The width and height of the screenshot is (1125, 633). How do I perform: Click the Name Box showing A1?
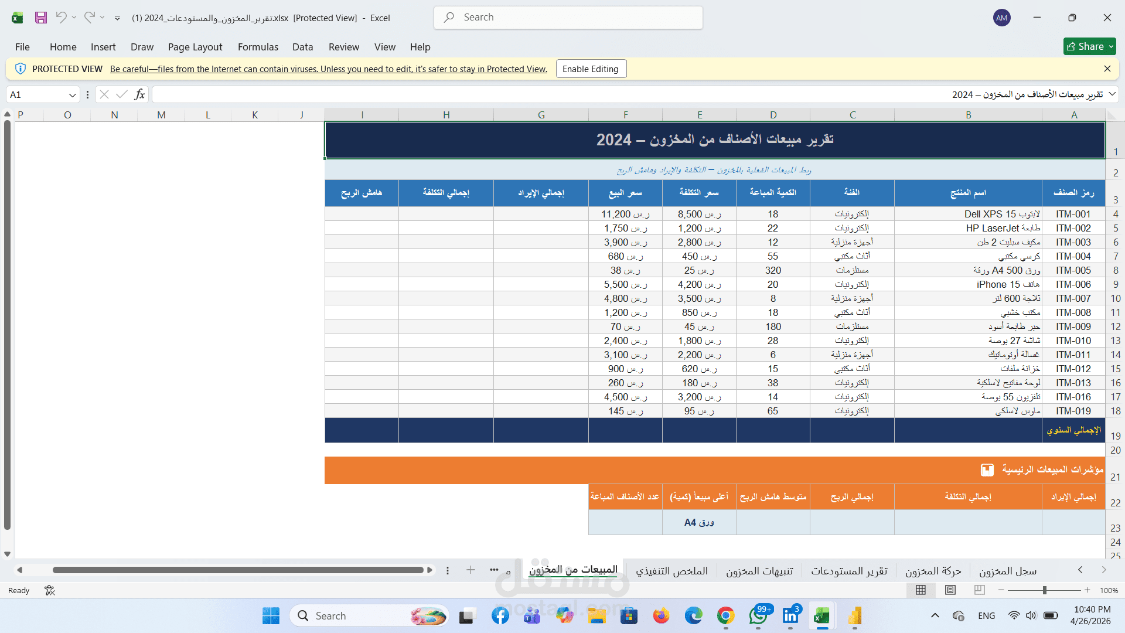(36, 94)
